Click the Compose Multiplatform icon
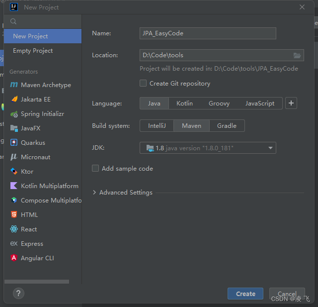 click(14, 200)
